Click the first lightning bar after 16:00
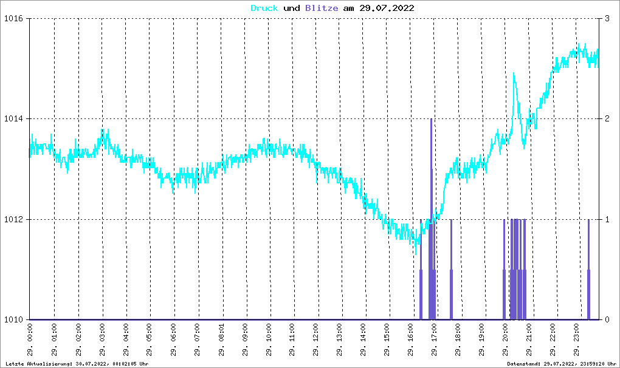This screenshot has width=620, height=368. [x=421, y=270]
